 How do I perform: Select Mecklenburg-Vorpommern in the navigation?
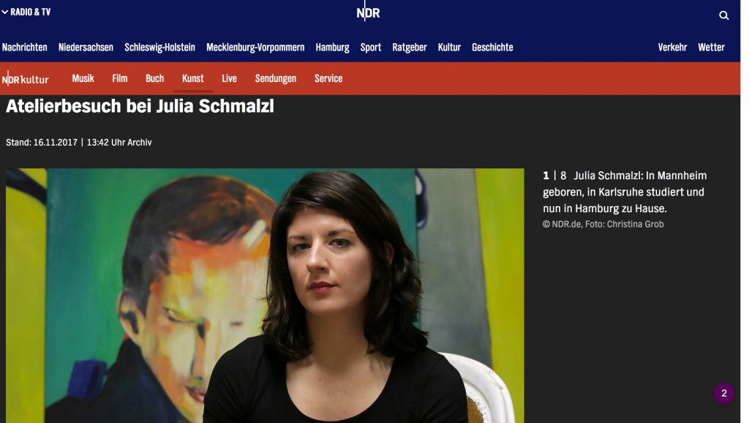point(255,48)
